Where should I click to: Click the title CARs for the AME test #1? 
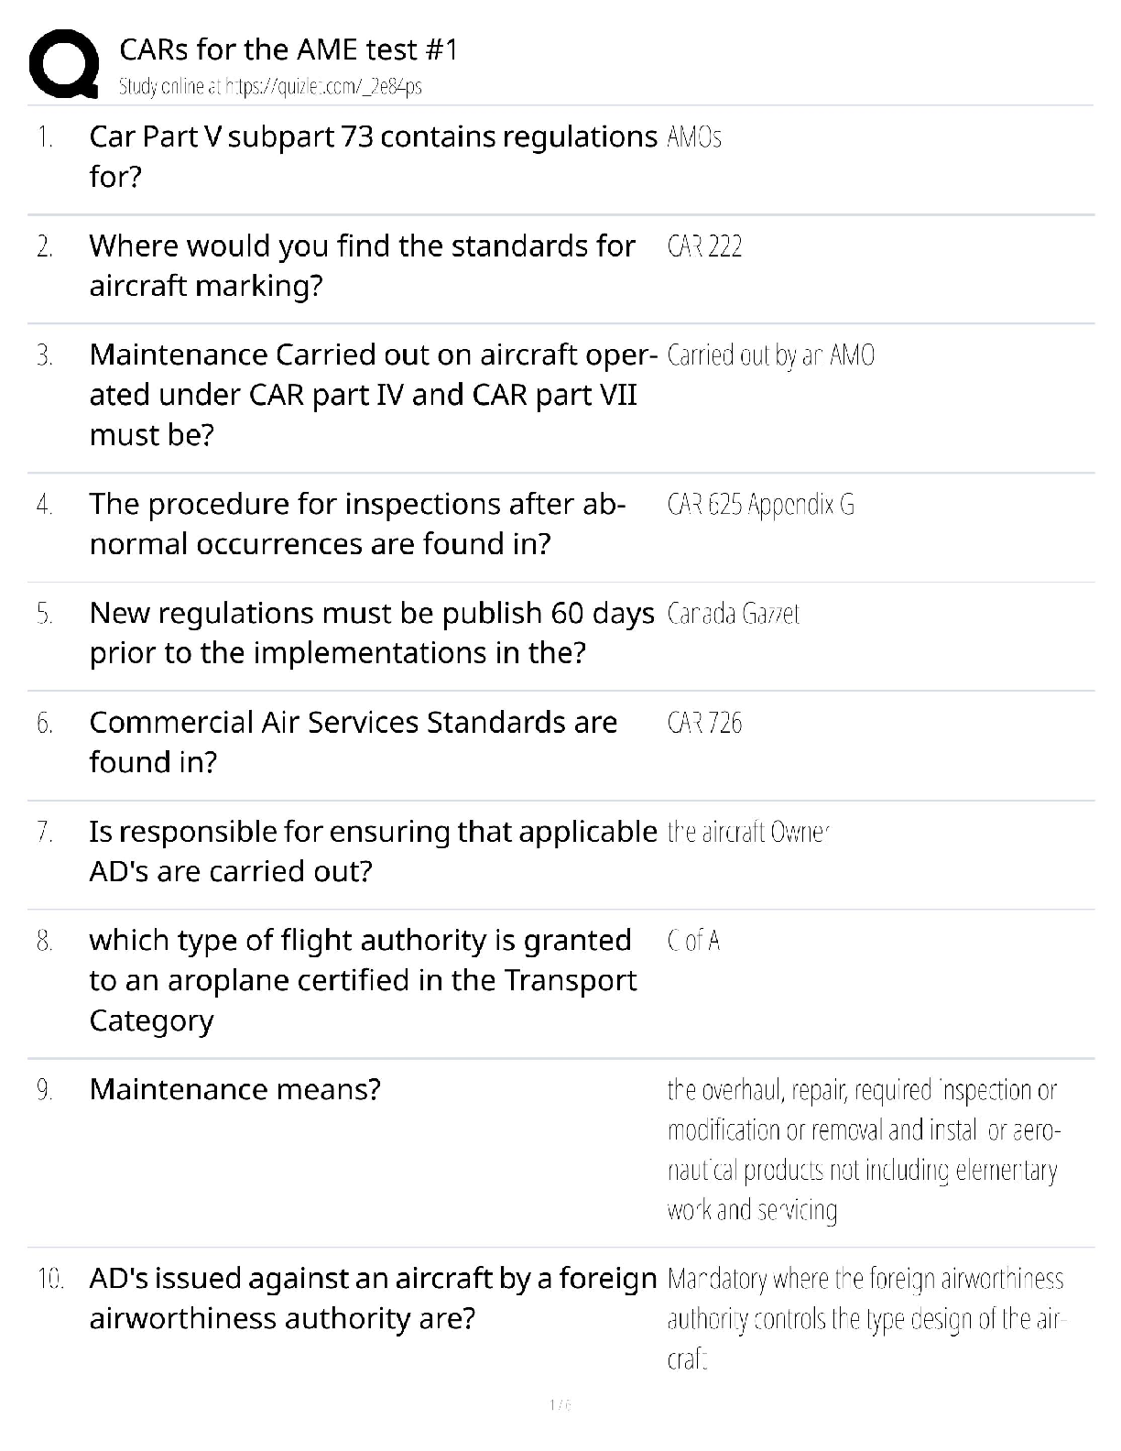(288, 49)
